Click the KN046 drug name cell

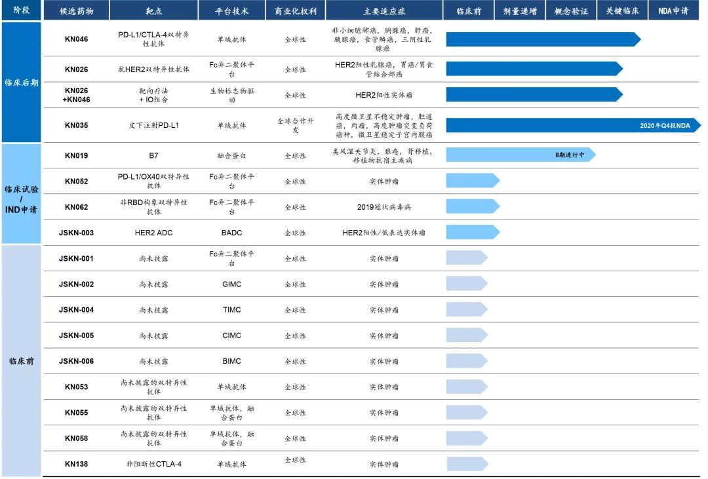pyautogui.click(x=76, y=39)
